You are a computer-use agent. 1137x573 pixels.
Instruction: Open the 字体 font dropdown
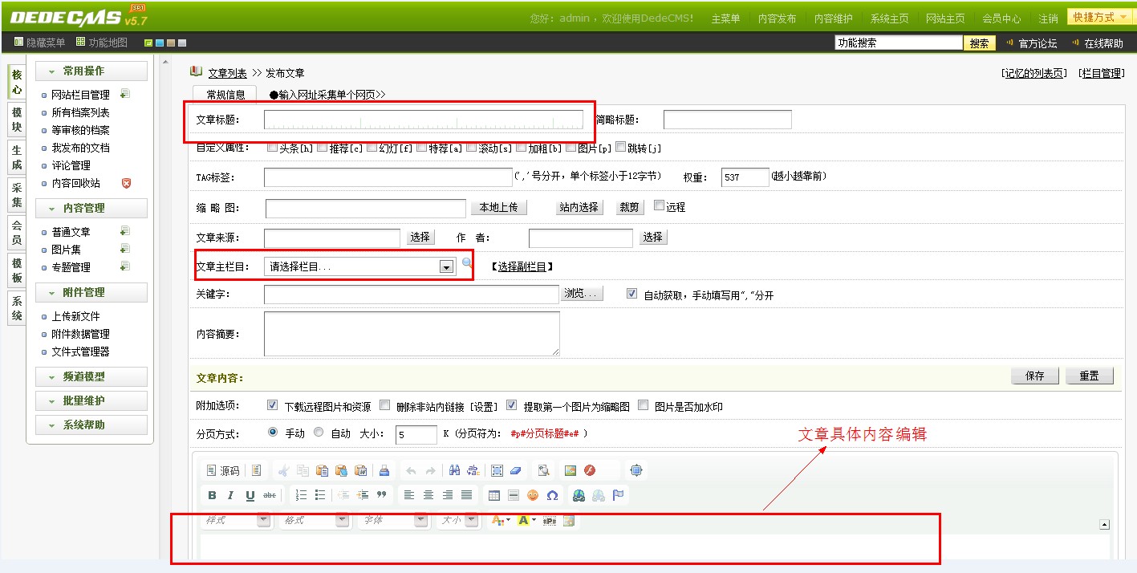(420, 520)
